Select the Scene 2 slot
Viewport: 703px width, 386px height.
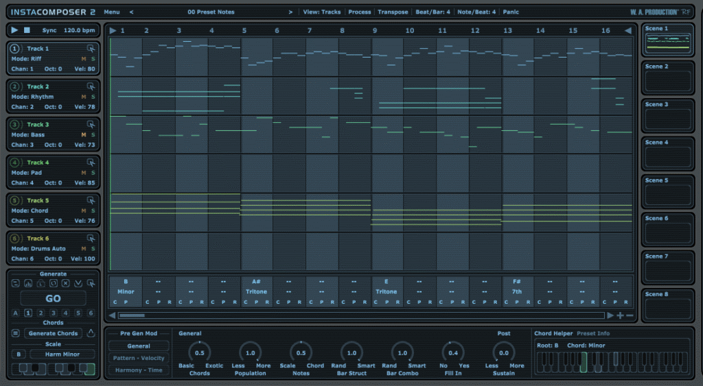click(667, 78)
